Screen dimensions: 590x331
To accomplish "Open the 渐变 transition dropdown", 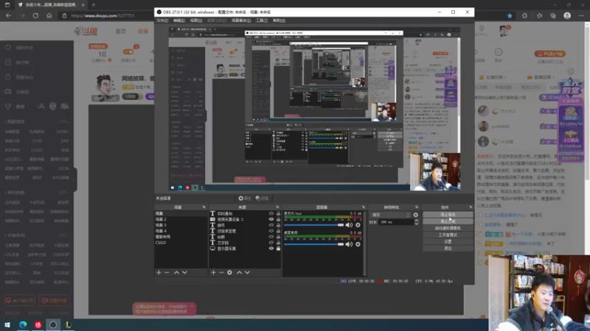I will (x=390, y=215).
